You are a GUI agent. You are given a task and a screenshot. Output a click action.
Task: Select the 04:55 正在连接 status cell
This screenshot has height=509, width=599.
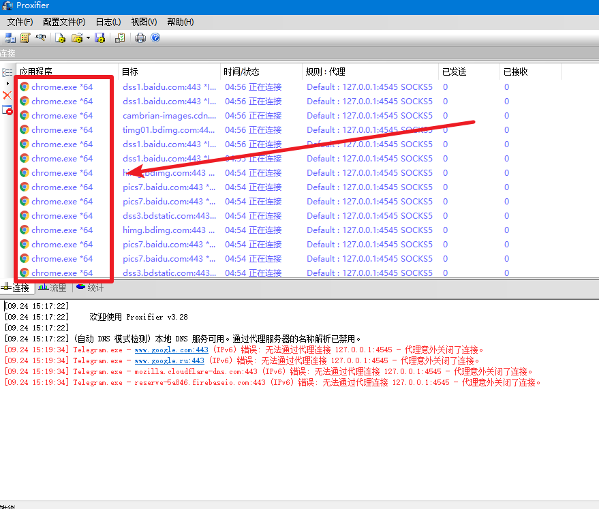pyautogui.click(x=253, y=159)
